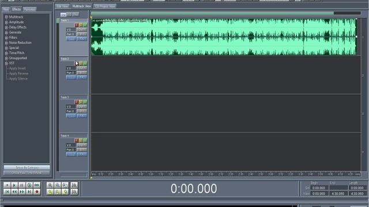
Task: Open the CD Project View tab
Action: coord(105,6)
